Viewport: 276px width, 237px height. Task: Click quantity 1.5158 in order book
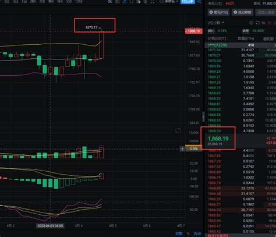pyautogui.click(x=249, y=77)
